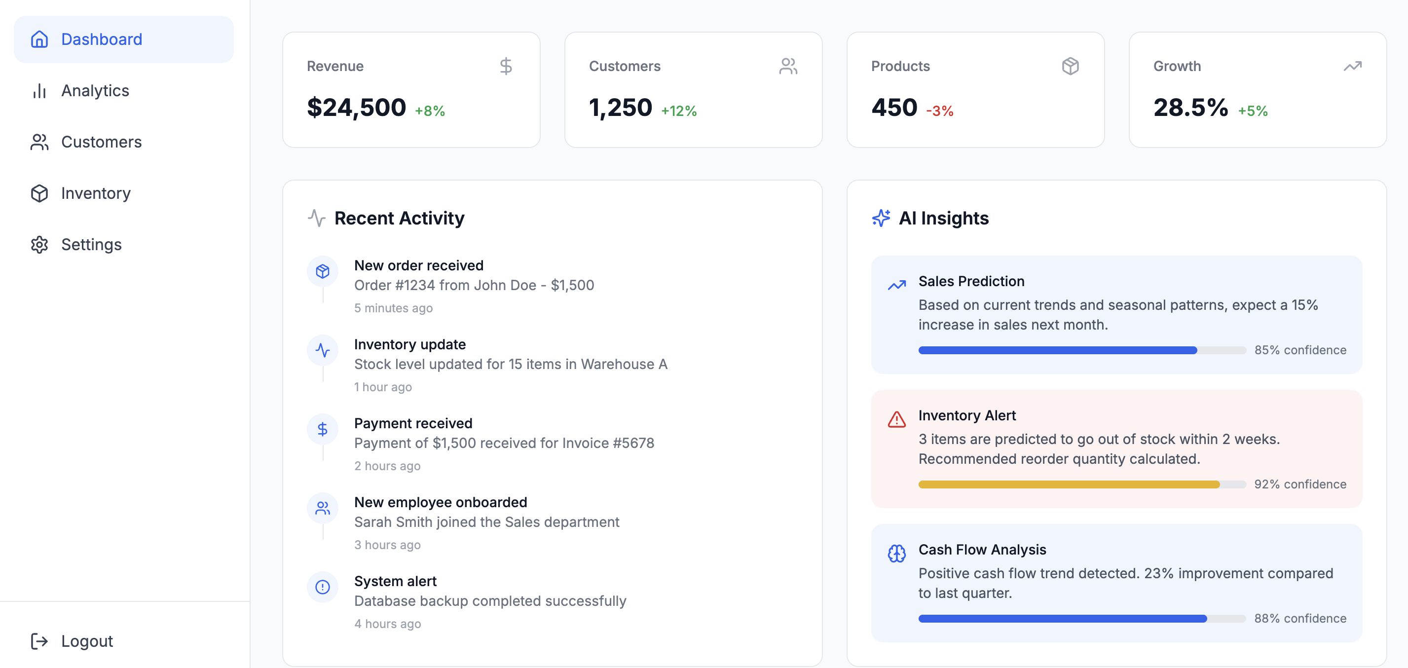Viewport: 1408px width, 668px height.
Task: Click the box icon on the Products card
Action: [x=1070, y=66]
